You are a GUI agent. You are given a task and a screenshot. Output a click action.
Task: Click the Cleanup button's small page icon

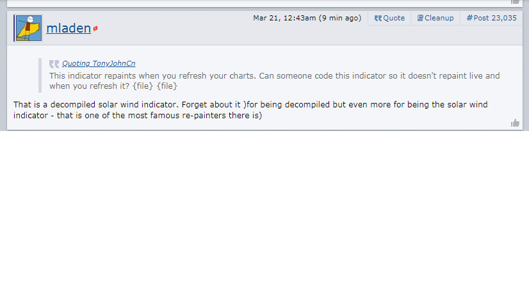420,18
